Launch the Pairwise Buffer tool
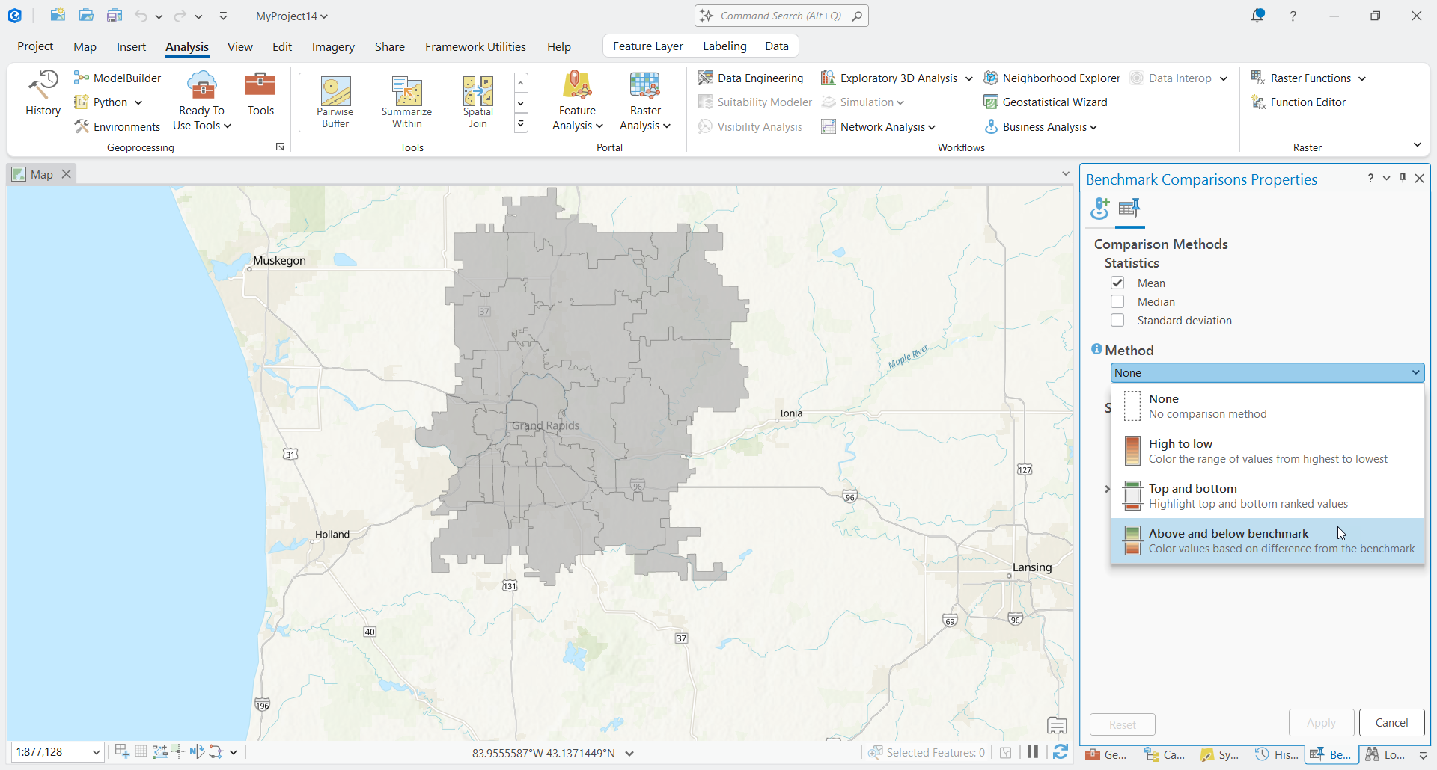Screen dimensions: 1437x770 coord(335,102)
